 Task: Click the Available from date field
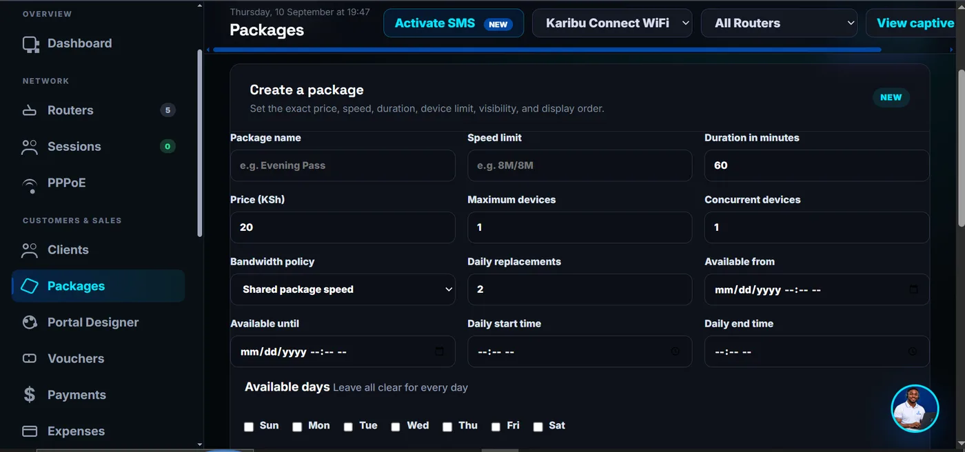tap(817, 289)
